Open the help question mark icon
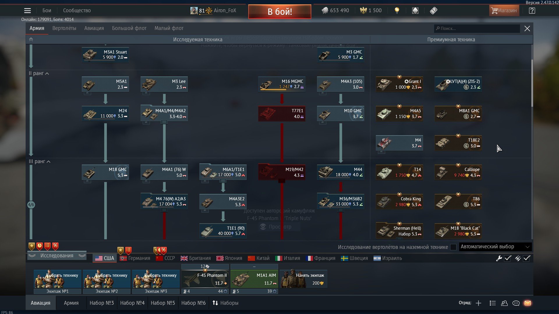Viewport: 559px width, 314px height. coord(532,11)
